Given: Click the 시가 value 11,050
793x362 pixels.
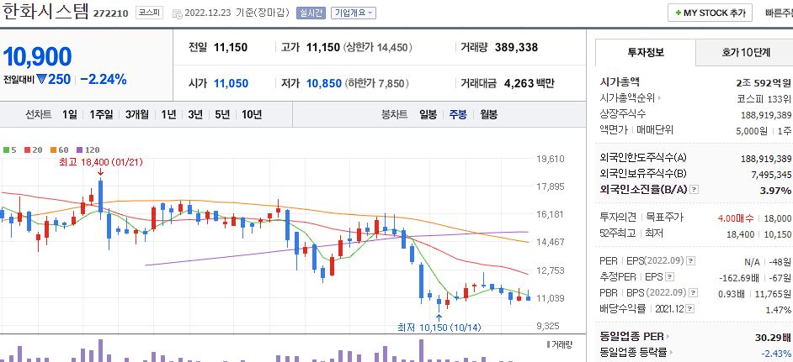Looking at the screenshot, I should click(231, 83).
